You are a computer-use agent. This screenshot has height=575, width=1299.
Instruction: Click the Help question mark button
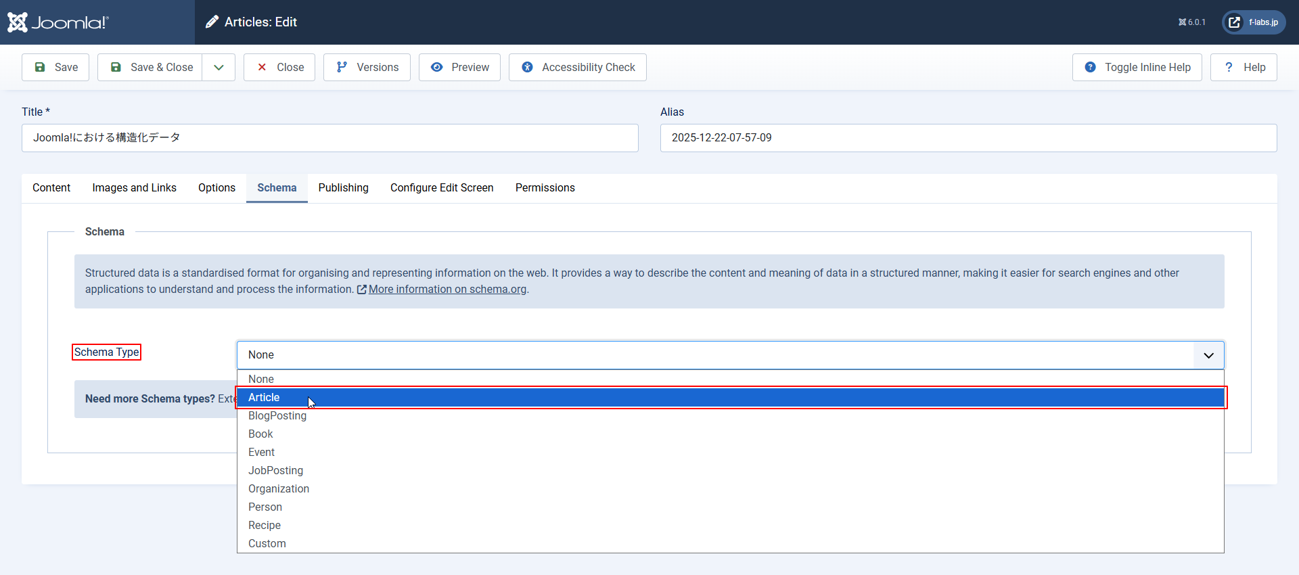click(1244, 67)
